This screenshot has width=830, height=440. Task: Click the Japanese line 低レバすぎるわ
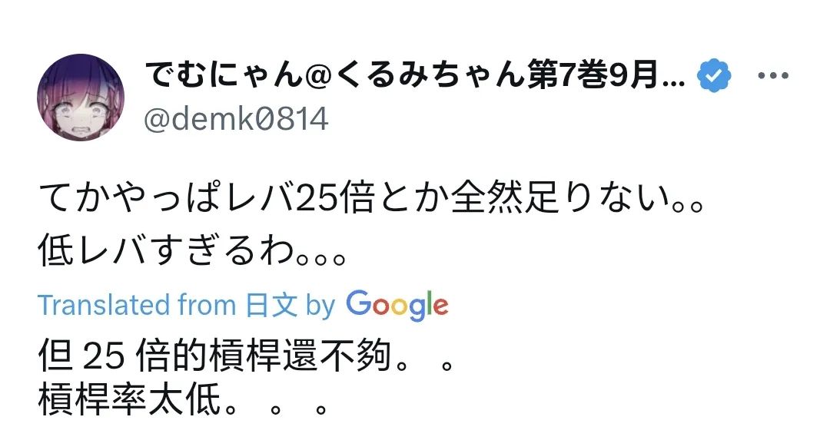tap(192, 251)
